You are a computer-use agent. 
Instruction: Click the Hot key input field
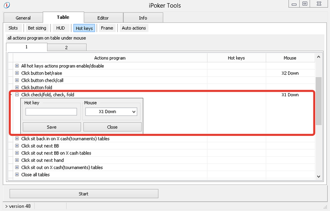[51, 112]
